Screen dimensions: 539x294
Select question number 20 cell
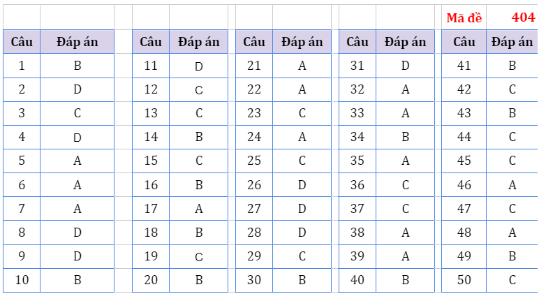[151, 280]
